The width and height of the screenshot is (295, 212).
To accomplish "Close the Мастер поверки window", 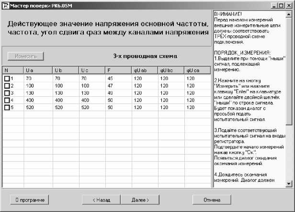I will [x=289, y=6].
